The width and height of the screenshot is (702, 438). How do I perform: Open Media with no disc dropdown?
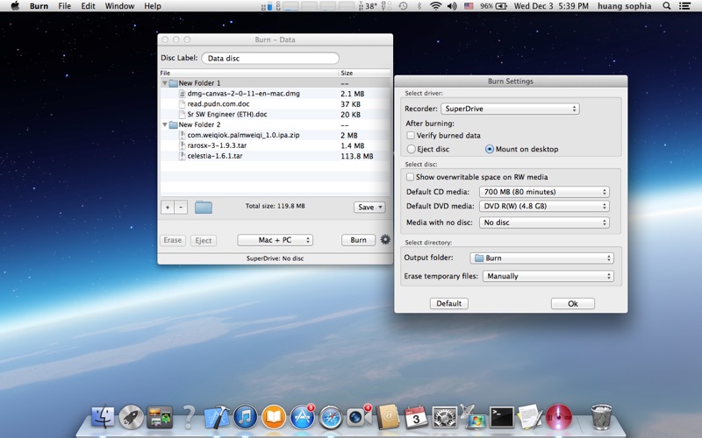tap(544, 223)
